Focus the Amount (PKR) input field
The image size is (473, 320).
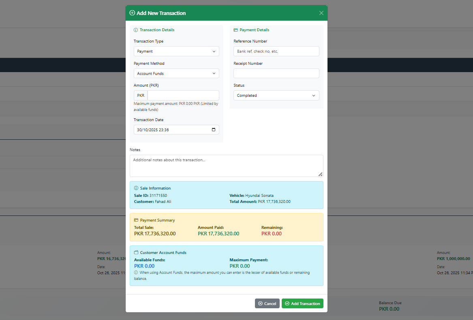[x=183, y=96]
